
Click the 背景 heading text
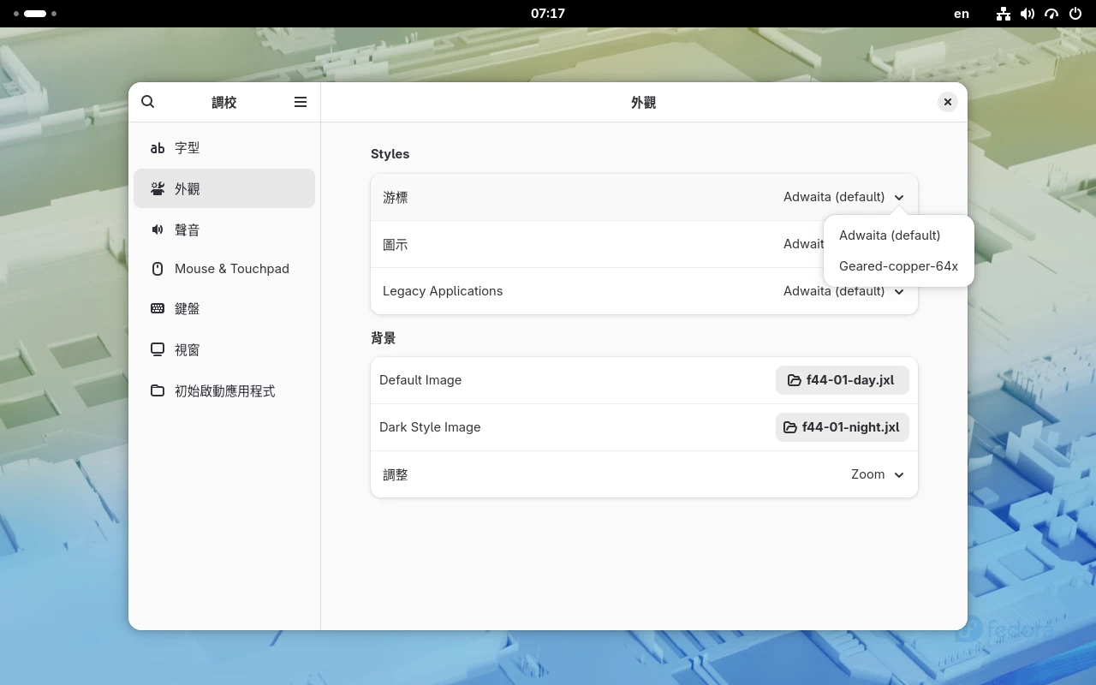[384, 338]
